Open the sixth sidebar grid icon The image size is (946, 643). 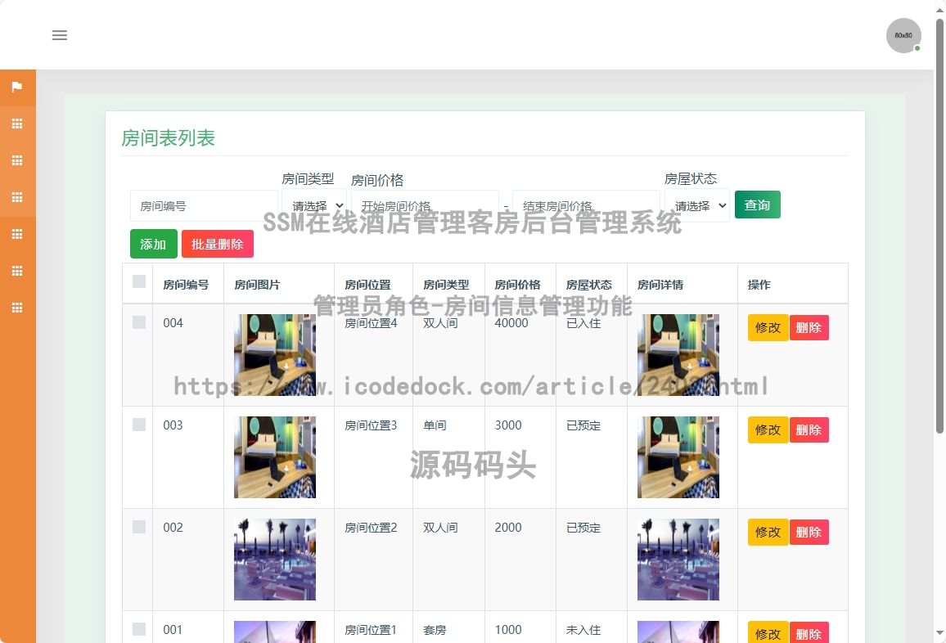[x=17, y=308]
